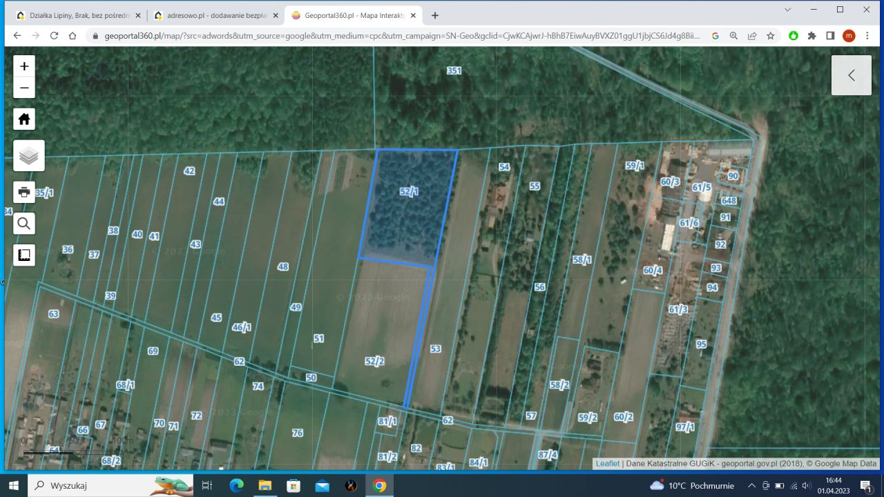Click parcel label 46/1

(242, 327)
